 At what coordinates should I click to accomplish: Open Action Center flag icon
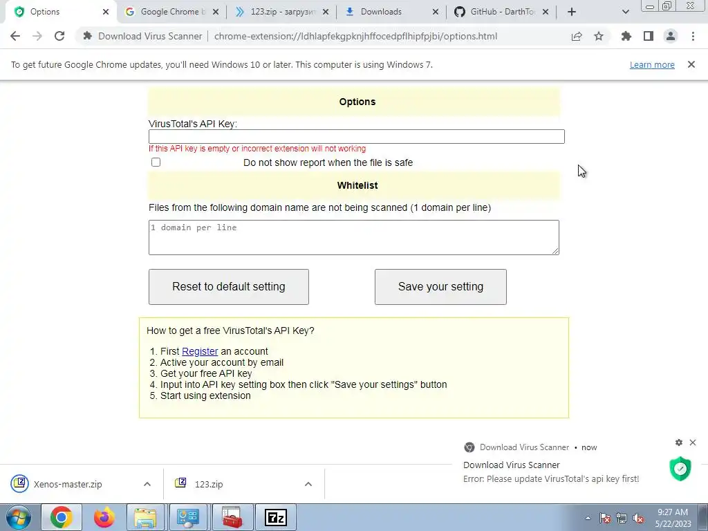(x=605, y=518)
